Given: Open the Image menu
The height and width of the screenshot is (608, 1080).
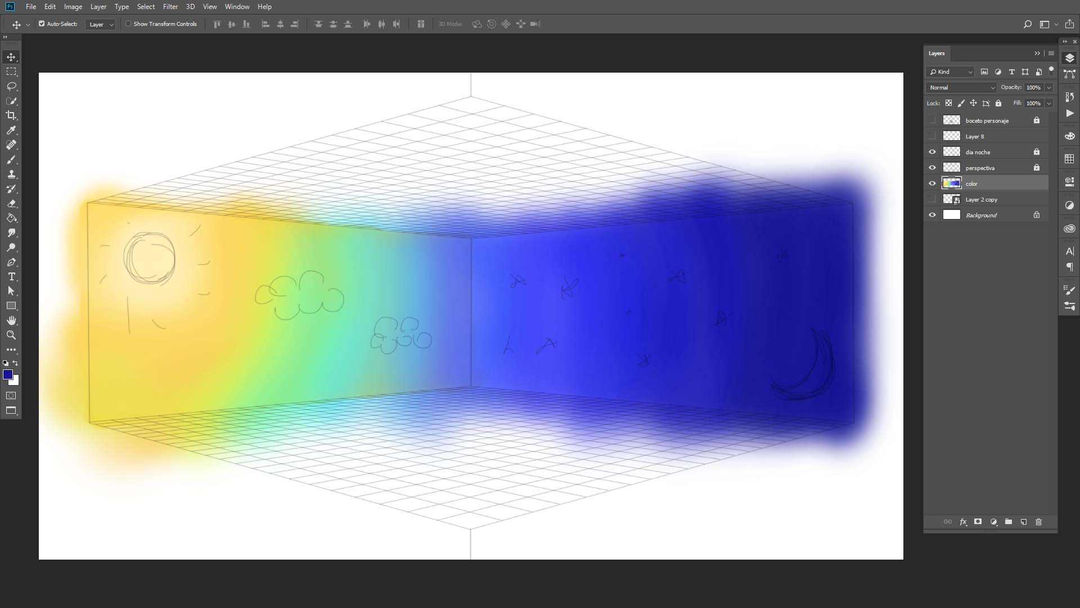Looking at the screenshot, I should pos(73,7).
